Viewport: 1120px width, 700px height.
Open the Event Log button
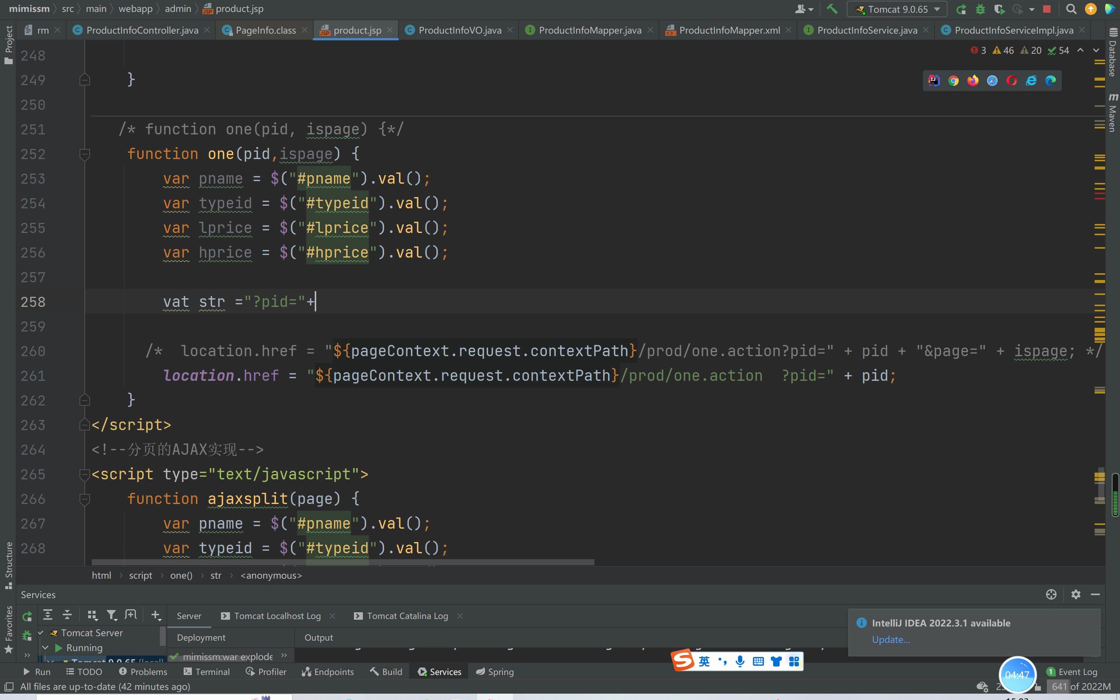(1072, 672)
